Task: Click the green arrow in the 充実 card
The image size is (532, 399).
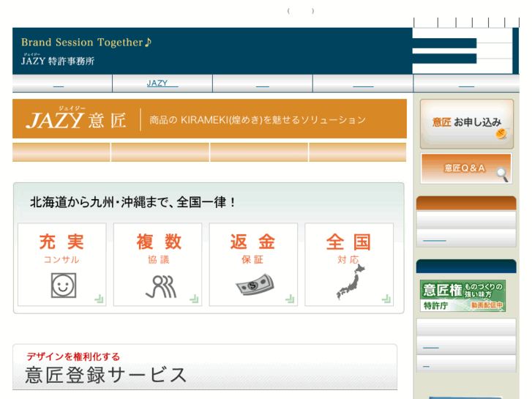Action: (x=99, y=299)
